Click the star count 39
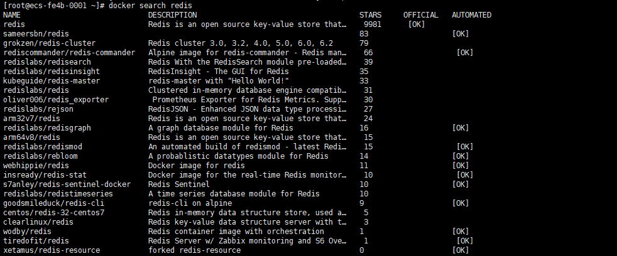This screenshot has height=256, width=617. tap(368, 62)
